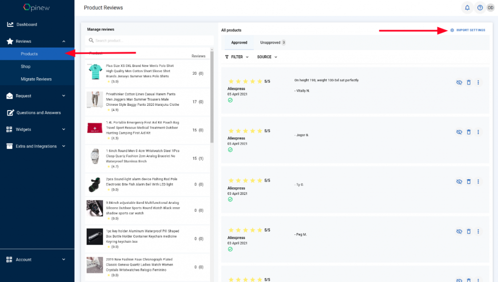The height and width of the screenshot is (282, 498).
Task: Click the sports watch product thumbnail
Action: point(95,208)
